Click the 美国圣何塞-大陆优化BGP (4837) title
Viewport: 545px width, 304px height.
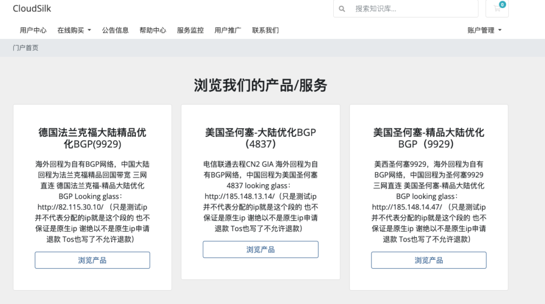point(260,138)
